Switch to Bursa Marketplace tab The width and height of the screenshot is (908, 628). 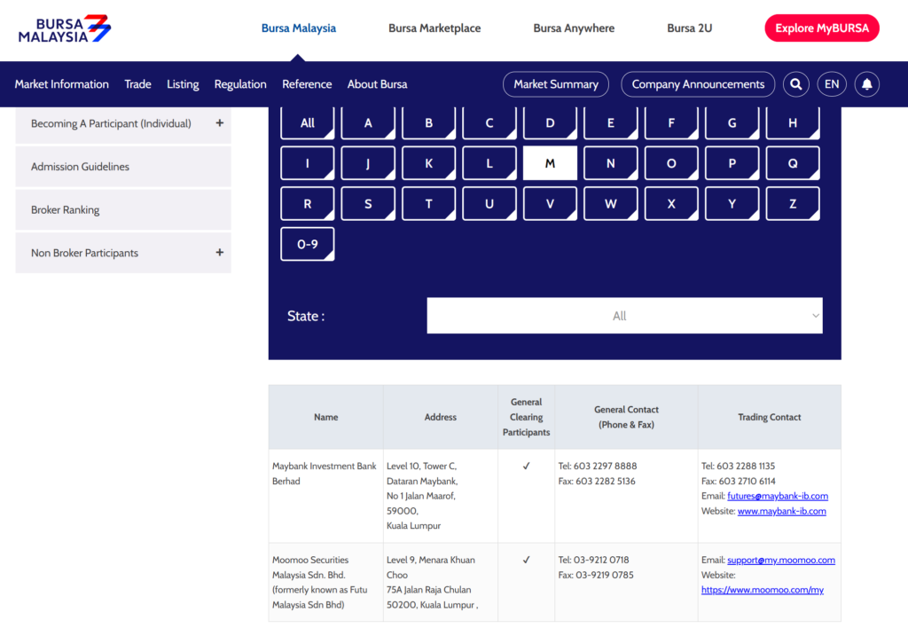tap(434, 28)
